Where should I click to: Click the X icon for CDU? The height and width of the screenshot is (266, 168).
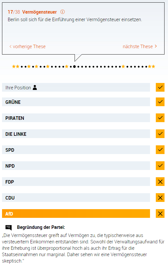(x=160, y=198)
